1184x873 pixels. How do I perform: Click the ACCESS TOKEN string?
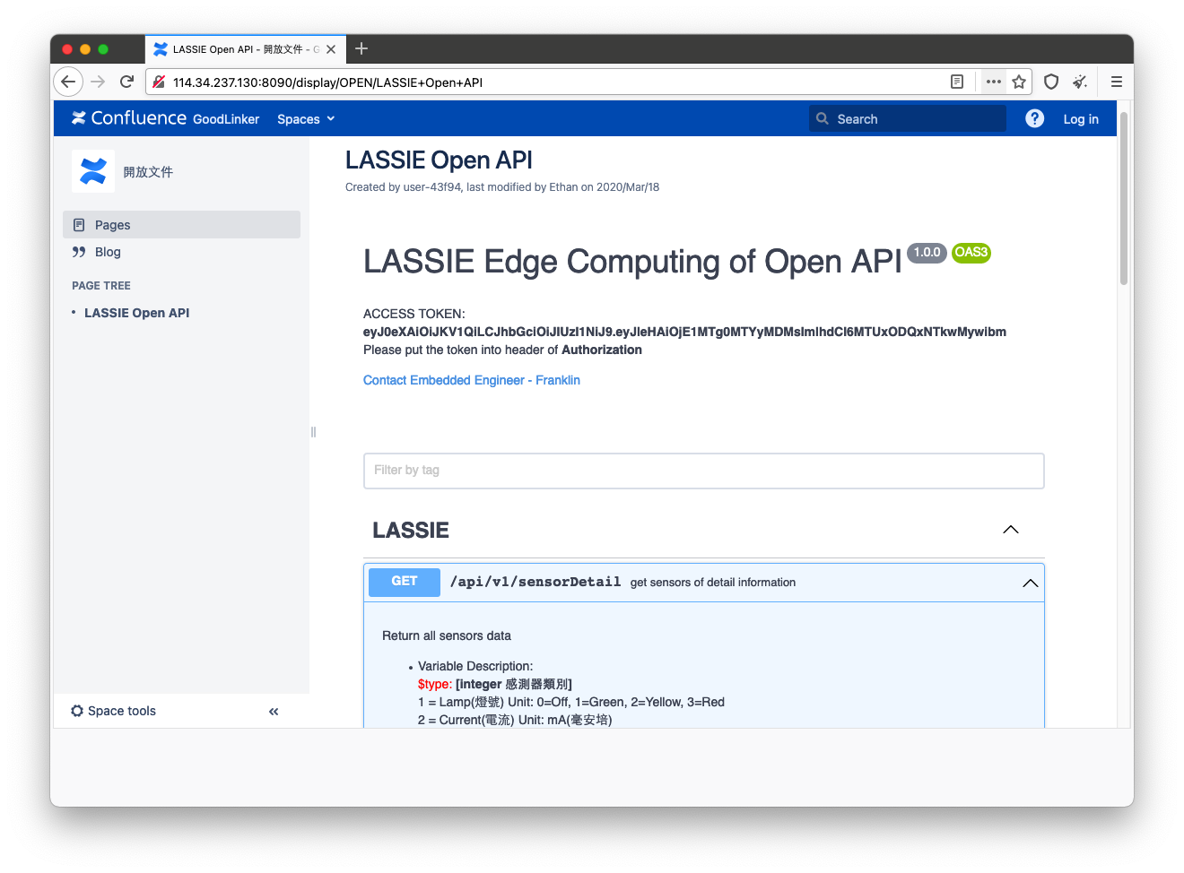[x=684, y=332]
